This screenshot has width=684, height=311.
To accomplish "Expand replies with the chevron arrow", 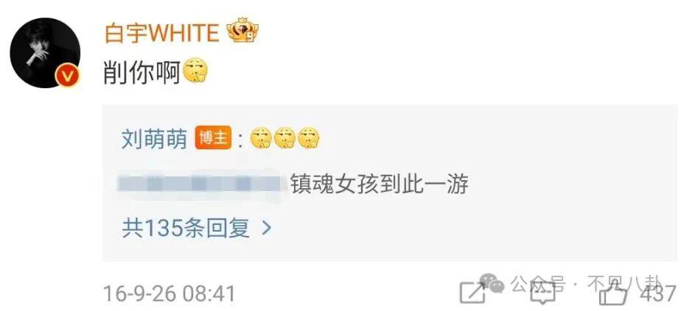I will 267,227.
